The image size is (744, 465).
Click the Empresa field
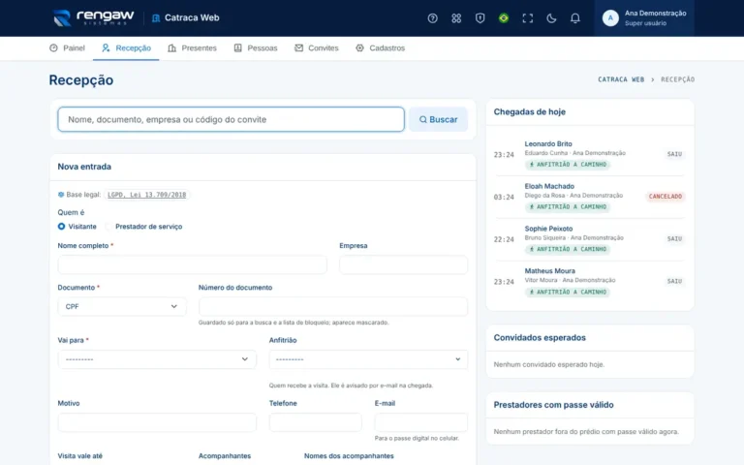tap(403, 264)
